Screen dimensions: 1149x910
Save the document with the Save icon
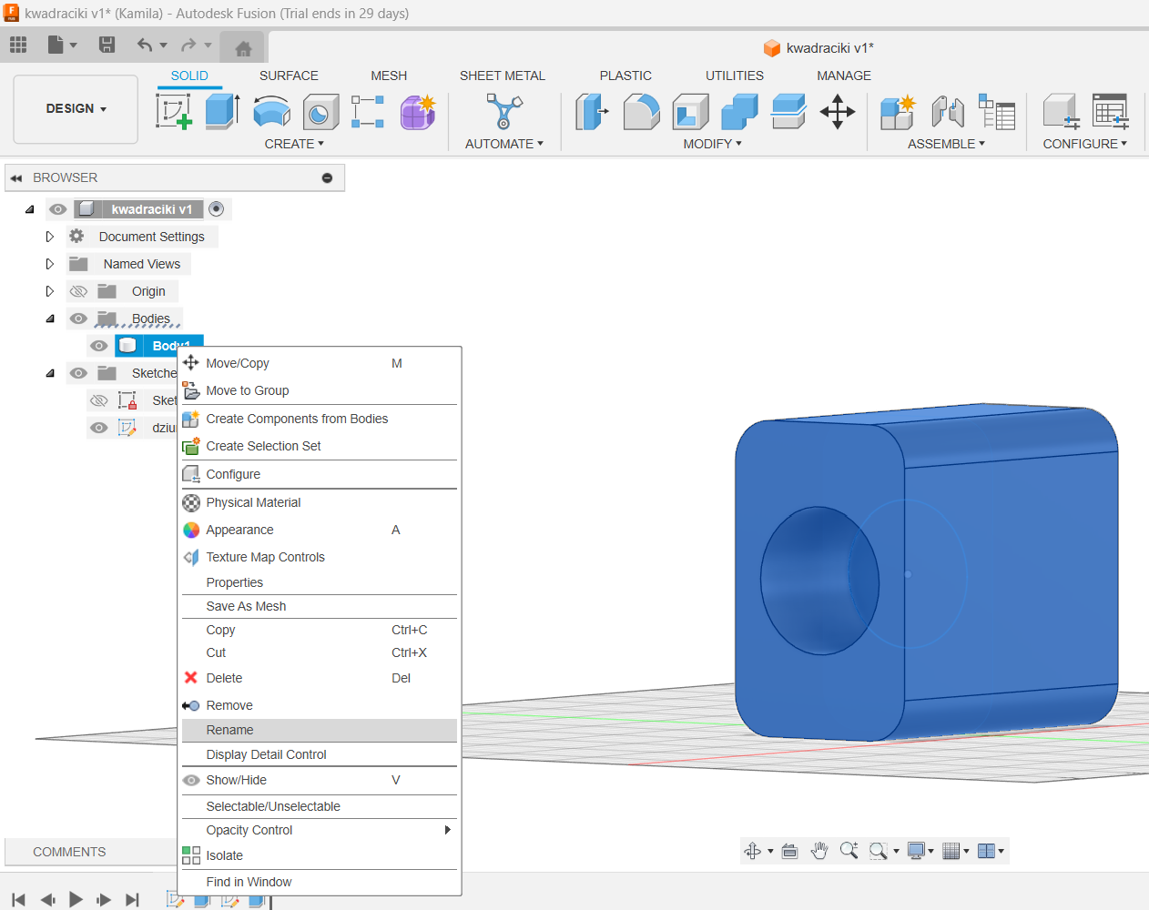(107, 45)
